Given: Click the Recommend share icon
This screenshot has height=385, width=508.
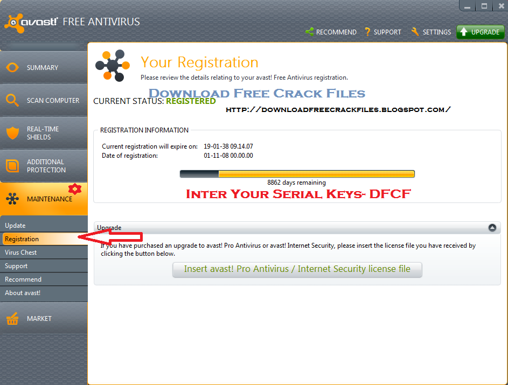Looking at the screenshot, I should (309, 32).
